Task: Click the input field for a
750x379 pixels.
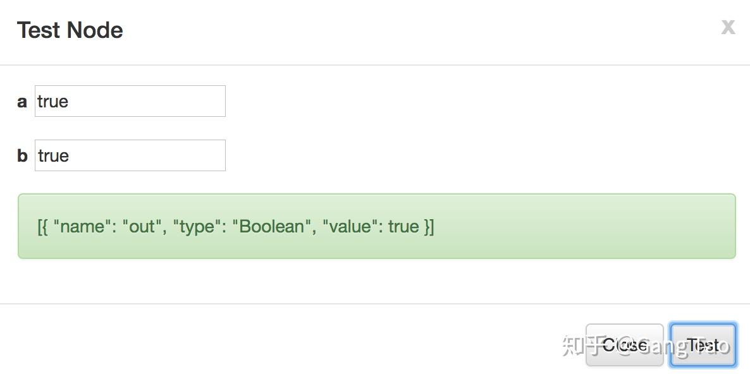Action: tap(130, 101)
